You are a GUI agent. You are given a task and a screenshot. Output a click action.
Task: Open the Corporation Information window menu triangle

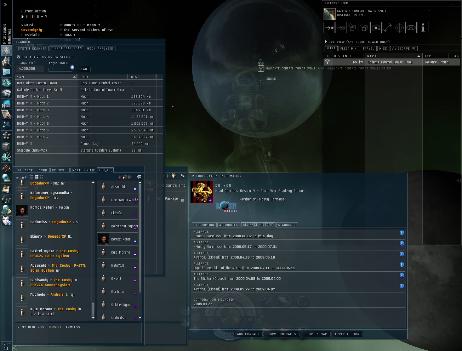click(193, 176)
